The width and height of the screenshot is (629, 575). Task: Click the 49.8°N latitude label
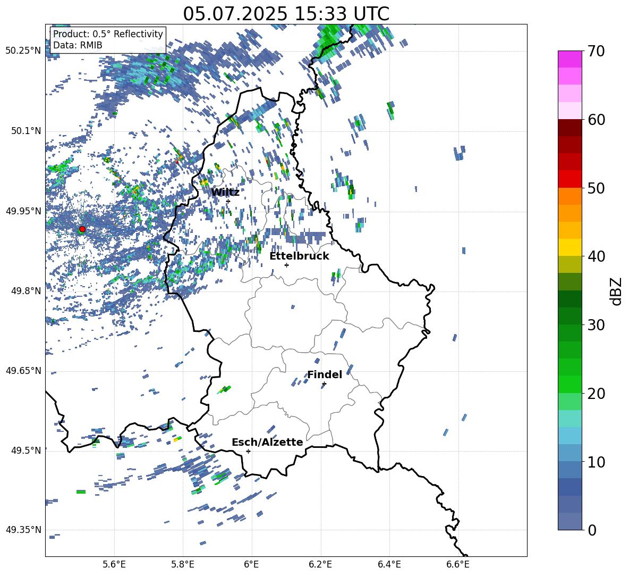(x=26, y=291)
